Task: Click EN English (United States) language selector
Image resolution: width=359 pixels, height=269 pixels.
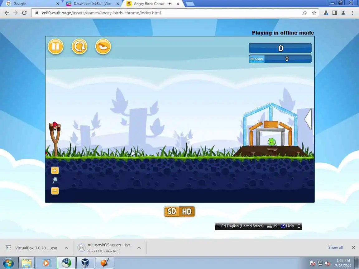Action: coord(242,226)
